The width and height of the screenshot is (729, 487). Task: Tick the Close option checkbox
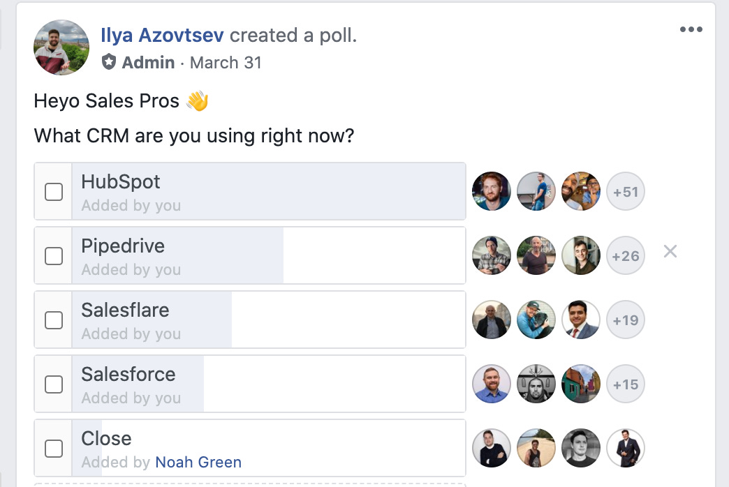pos(54,448)
